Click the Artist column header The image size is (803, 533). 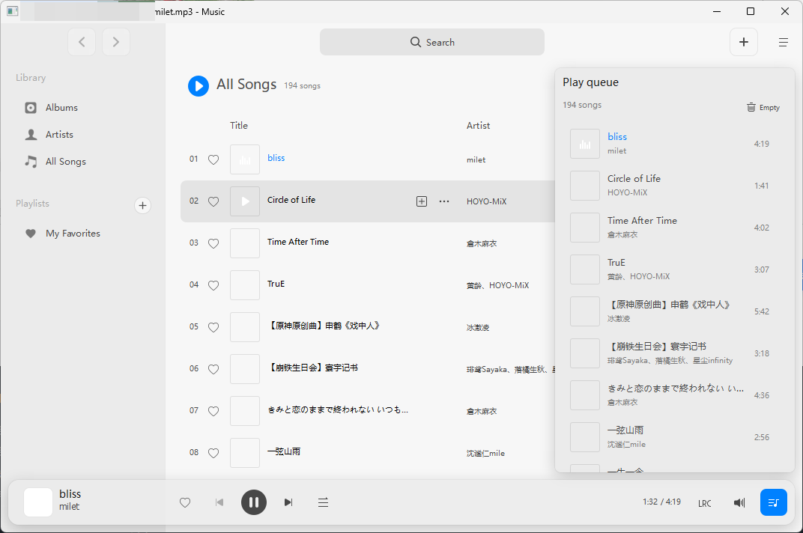pos(479,126)
